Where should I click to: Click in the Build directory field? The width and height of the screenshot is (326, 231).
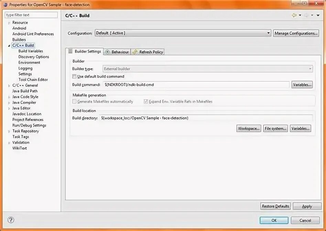[206, 118]
